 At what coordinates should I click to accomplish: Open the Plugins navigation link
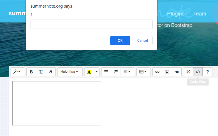pos(176,13)
